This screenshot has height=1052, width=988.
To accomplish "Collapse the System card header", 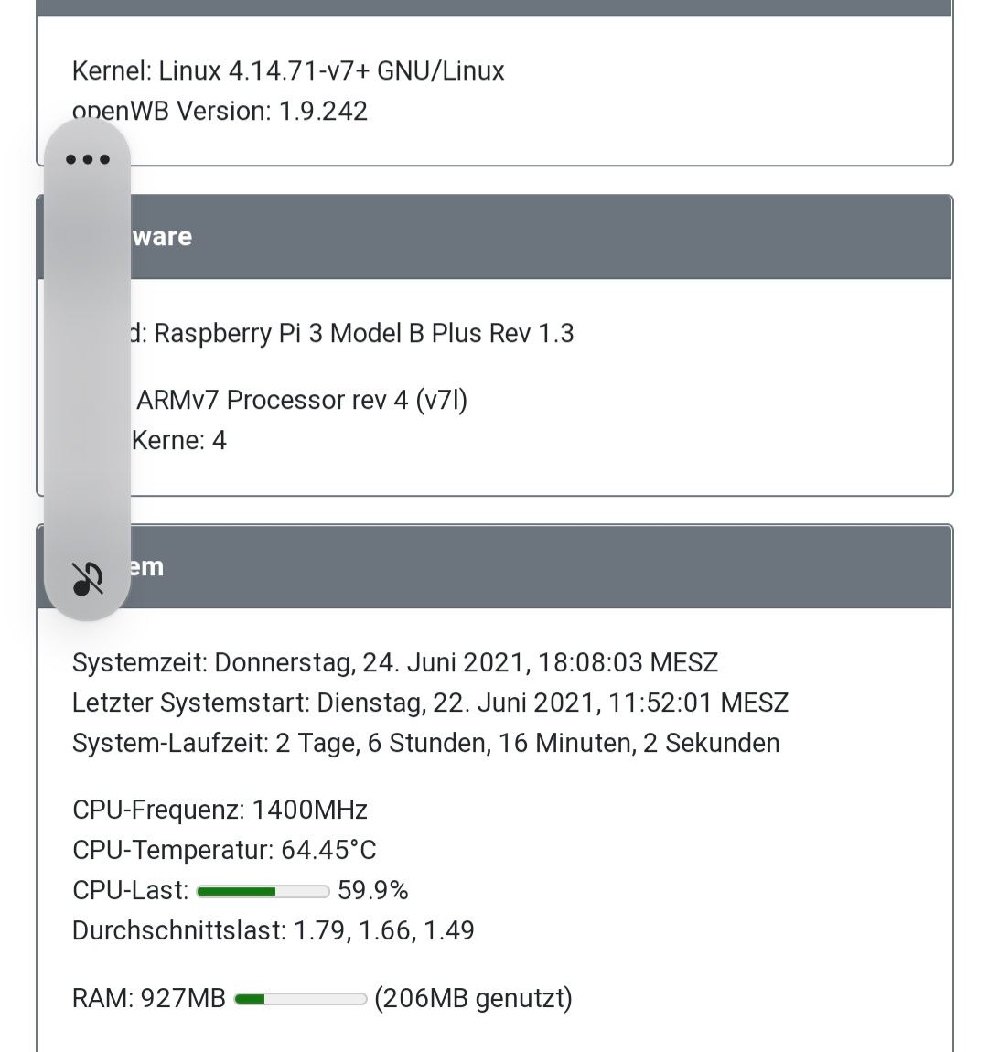I will [x=540, y=567].
